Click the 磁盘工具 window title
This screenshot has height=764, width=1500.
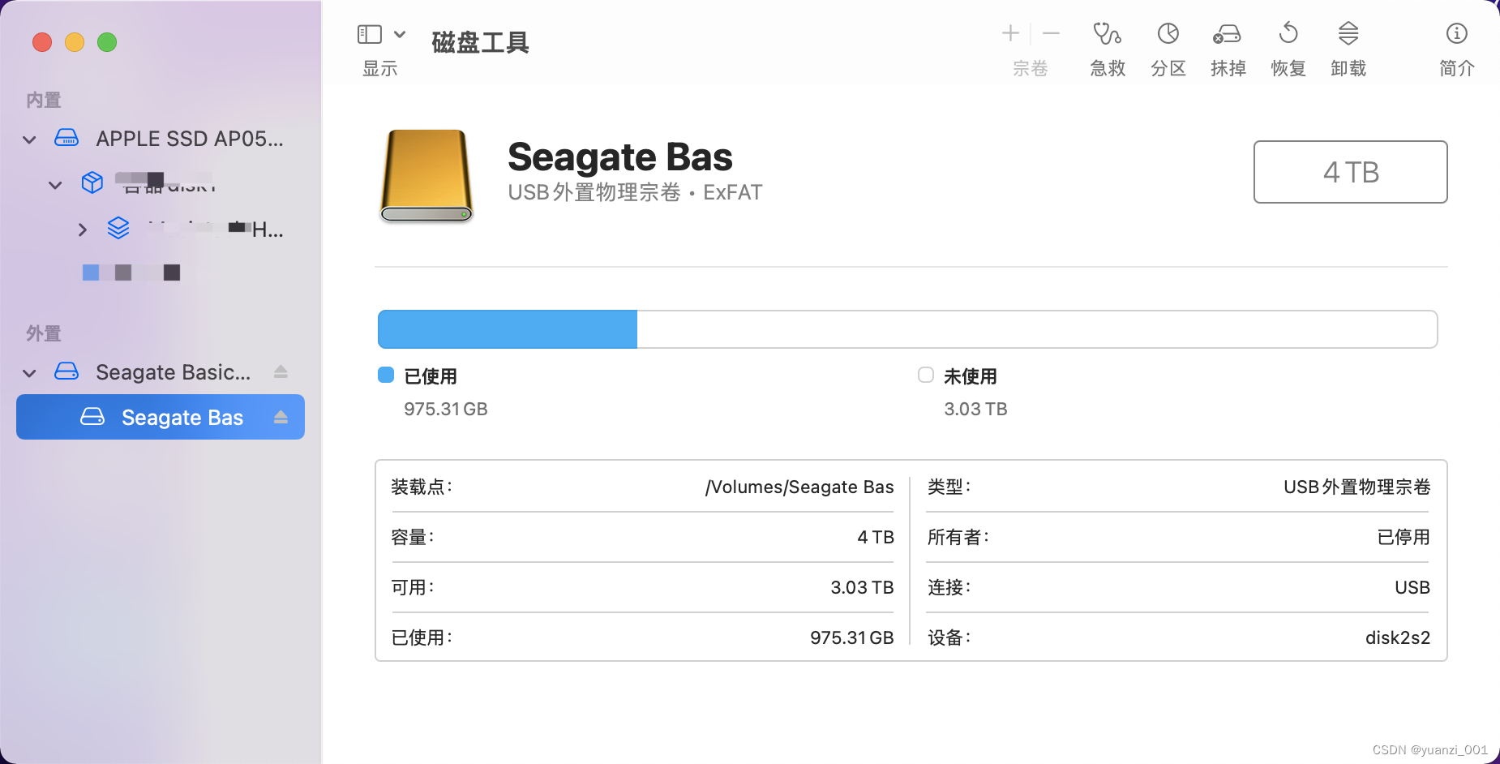(x=480, y=42)
